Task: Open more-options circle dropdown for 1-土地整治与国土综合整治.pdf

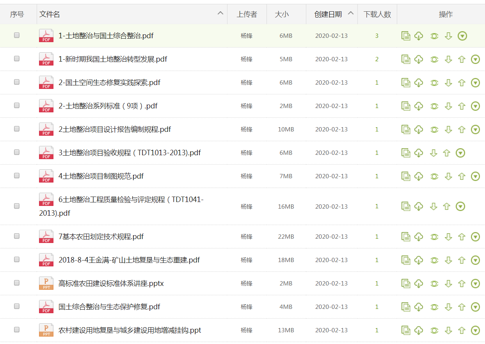Action: pyautogui.click(x=462, y=36)
